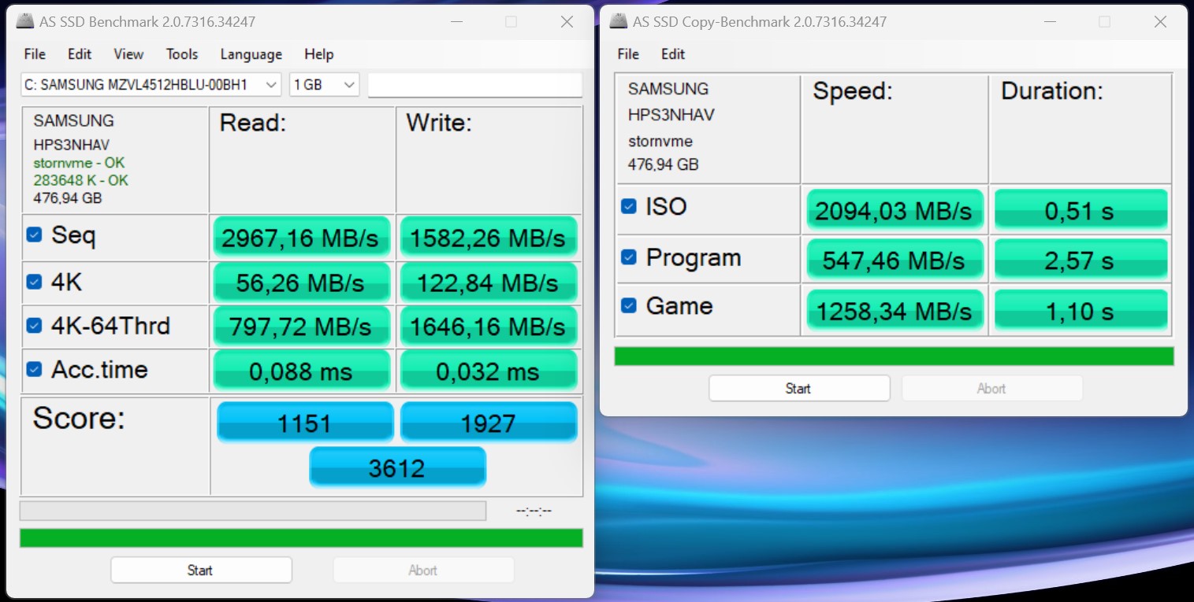Click the empty text field beside the 1 GB dropdown

475,85
